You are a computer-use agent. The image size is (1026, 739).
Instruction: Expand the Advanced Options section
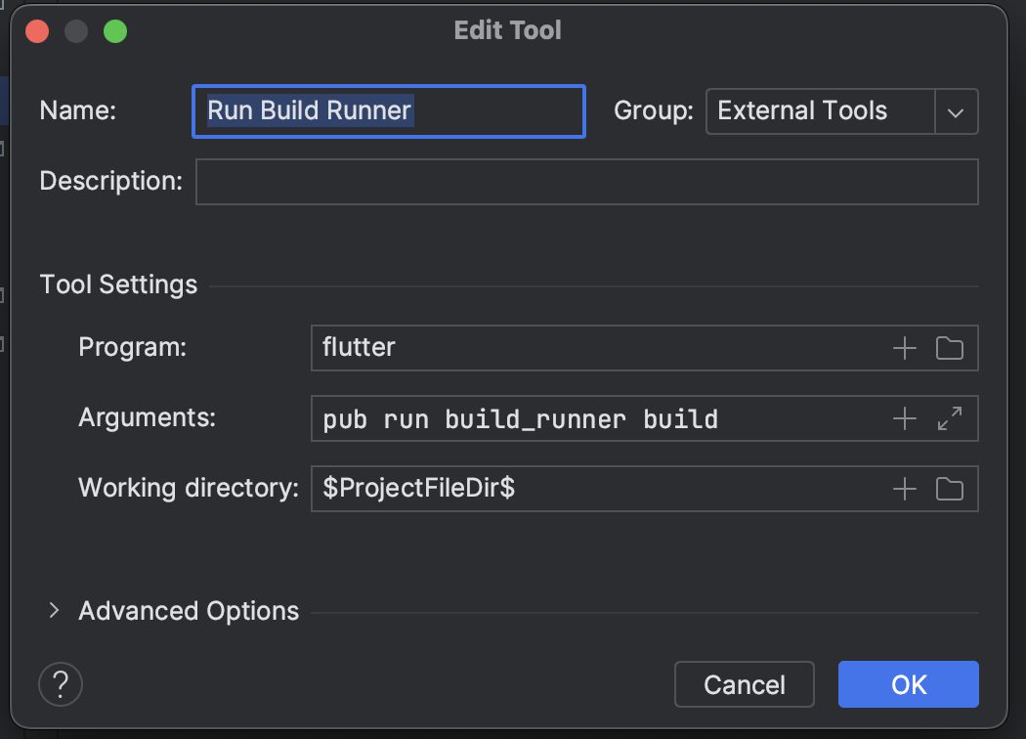pyautogui.click(x=55, y=611)
